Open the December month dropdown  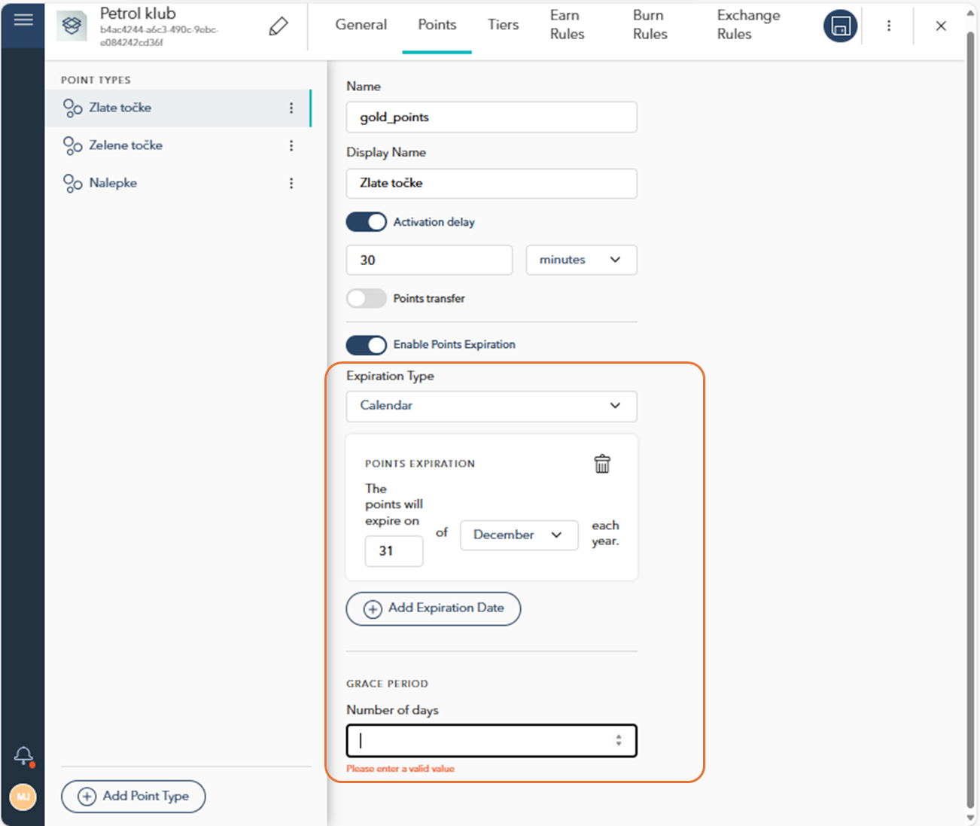[519, 535]
